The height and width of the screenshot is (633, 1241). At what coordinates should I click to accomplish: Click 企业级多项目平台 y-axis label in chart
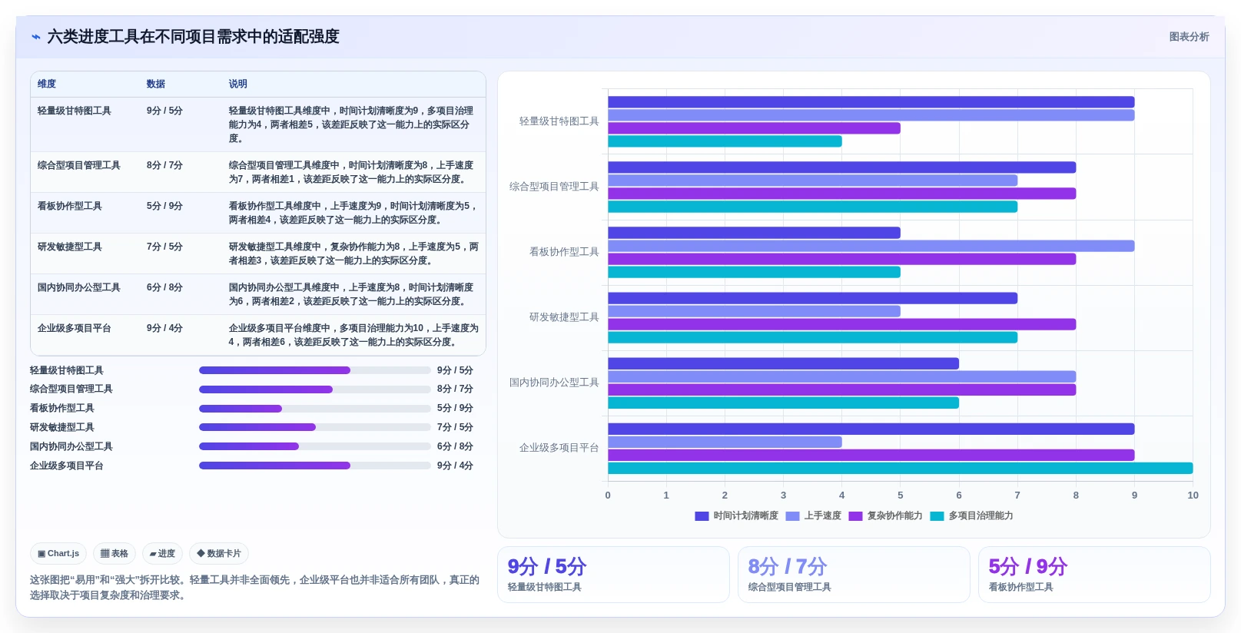559,448
